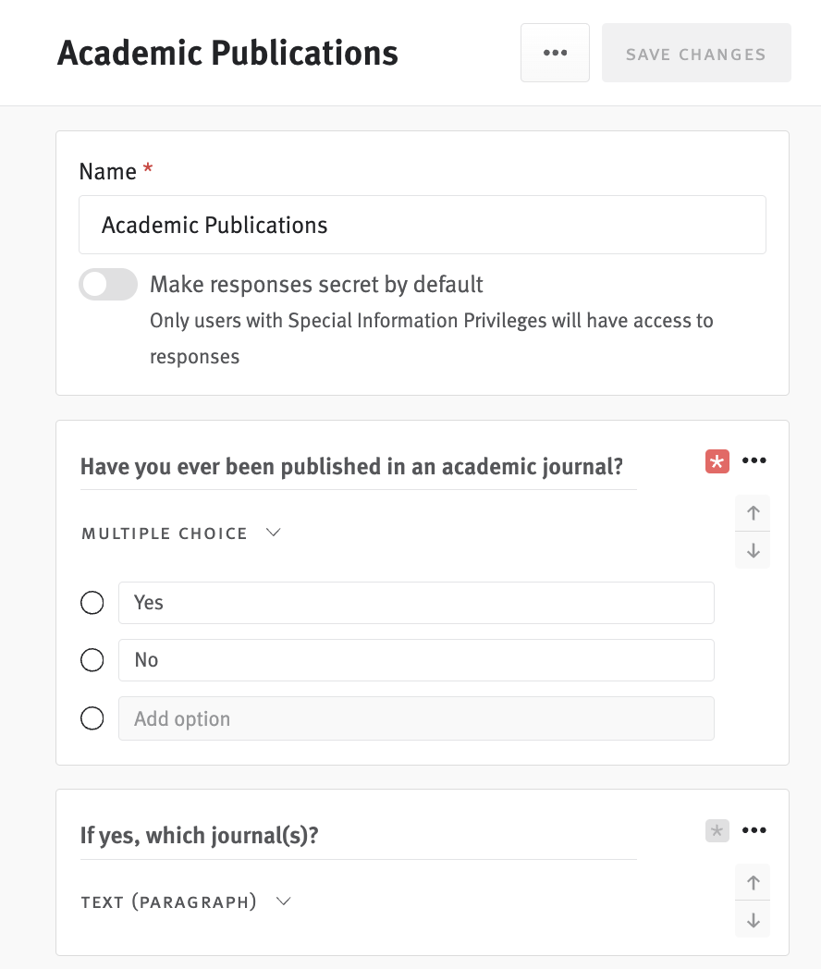Toggle required star on which journal(s) question
The height and width of the screenshot is (969, 821).
717,830
